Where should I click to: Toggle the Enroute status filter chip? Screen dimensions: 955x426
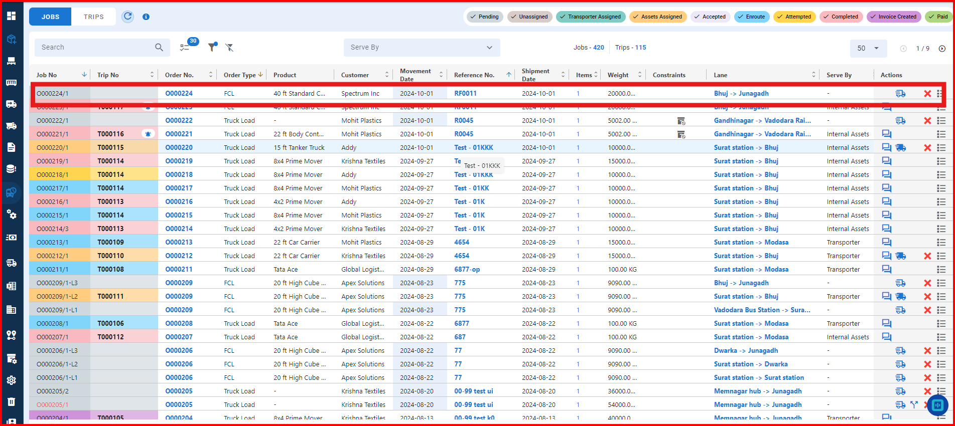click(751, 17)
